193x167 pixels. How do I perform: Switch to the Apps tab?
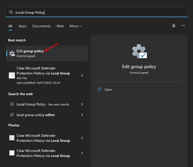click(23, 26)
